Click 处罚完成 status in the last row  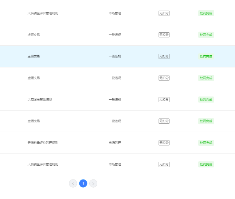[206, 164]
